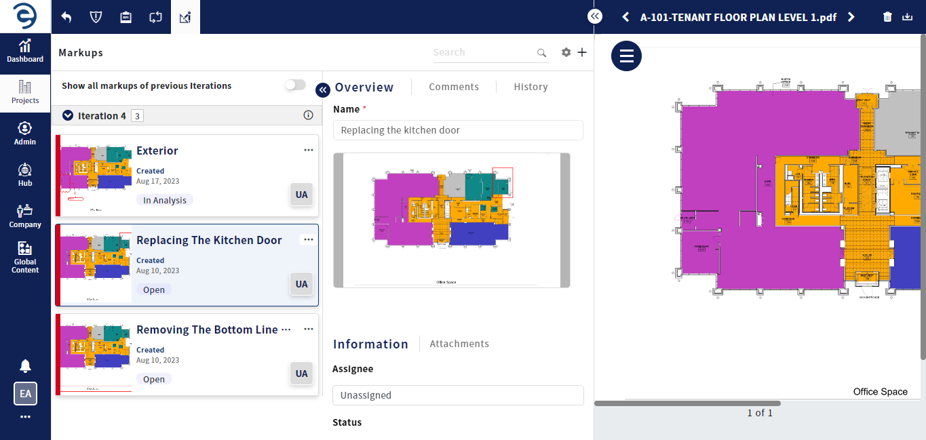Open Markups settings gear icon
Image resolution: width=926 pixels, height=440 pixels.
pos(566,52)
